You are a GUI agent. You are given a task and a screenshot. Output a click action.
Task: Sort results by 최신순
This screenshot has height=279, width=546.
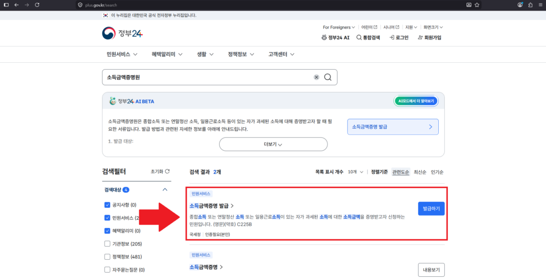click(420, 172)
